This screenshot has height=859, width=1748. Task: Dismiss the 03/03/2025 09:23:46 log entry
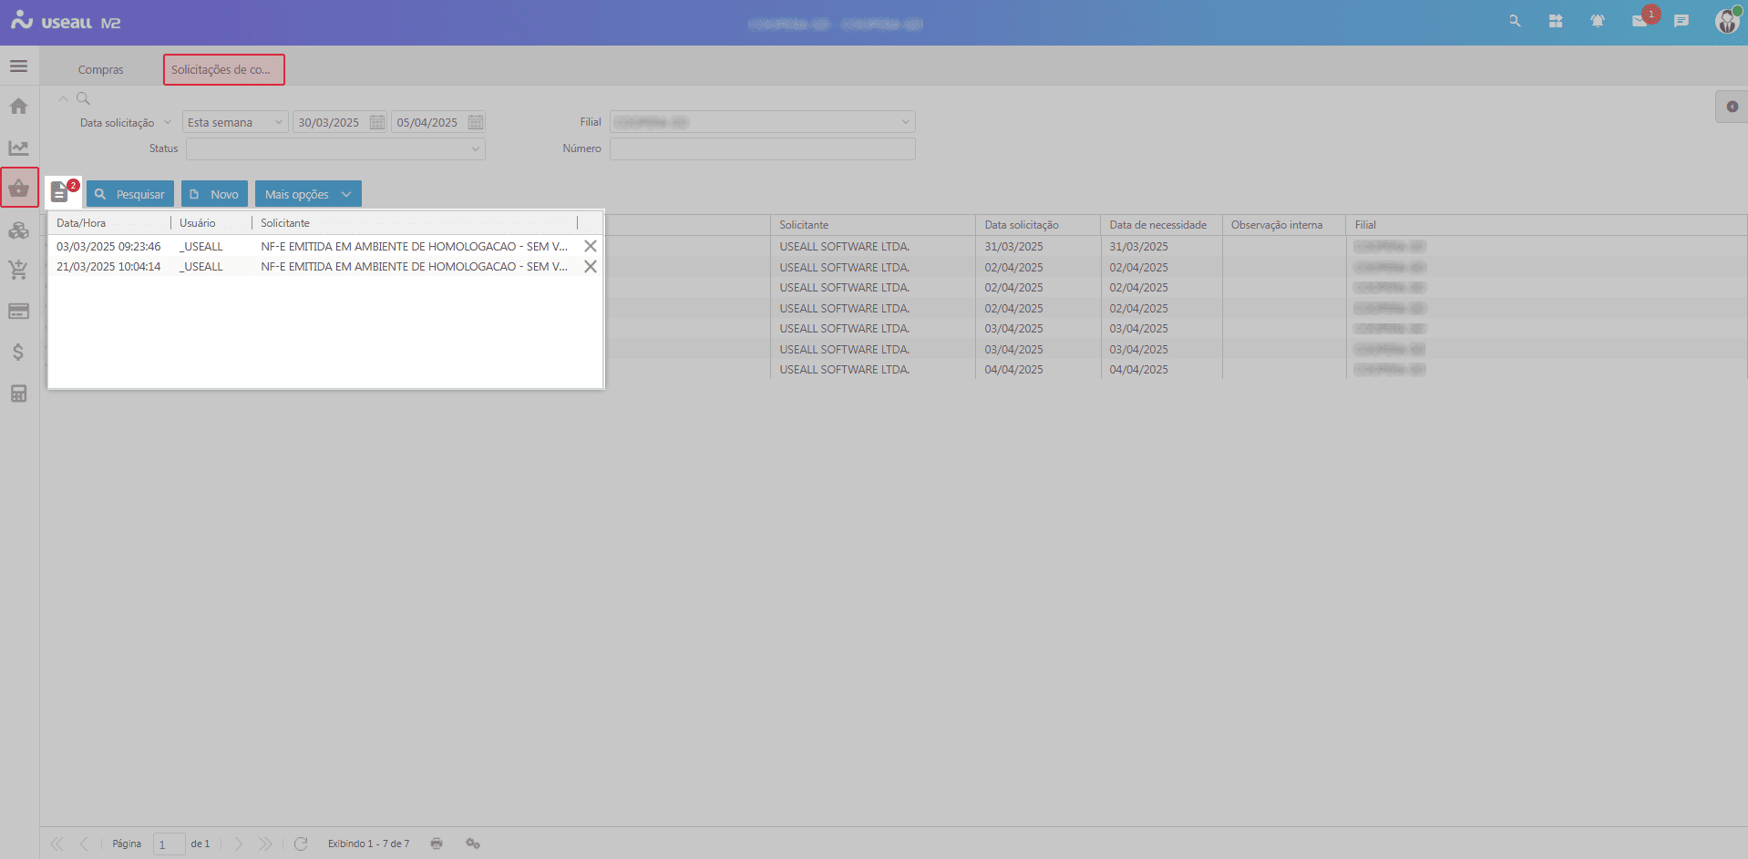pyautogui.click(x=591, y=246)
